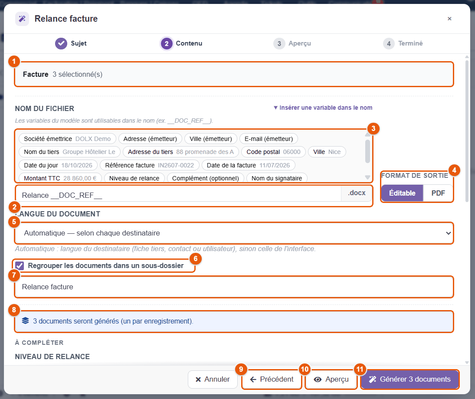Viewport: 475px width, 399px height.
Task: Click the variable list scrollbar thumb
Action: point(367,151)
